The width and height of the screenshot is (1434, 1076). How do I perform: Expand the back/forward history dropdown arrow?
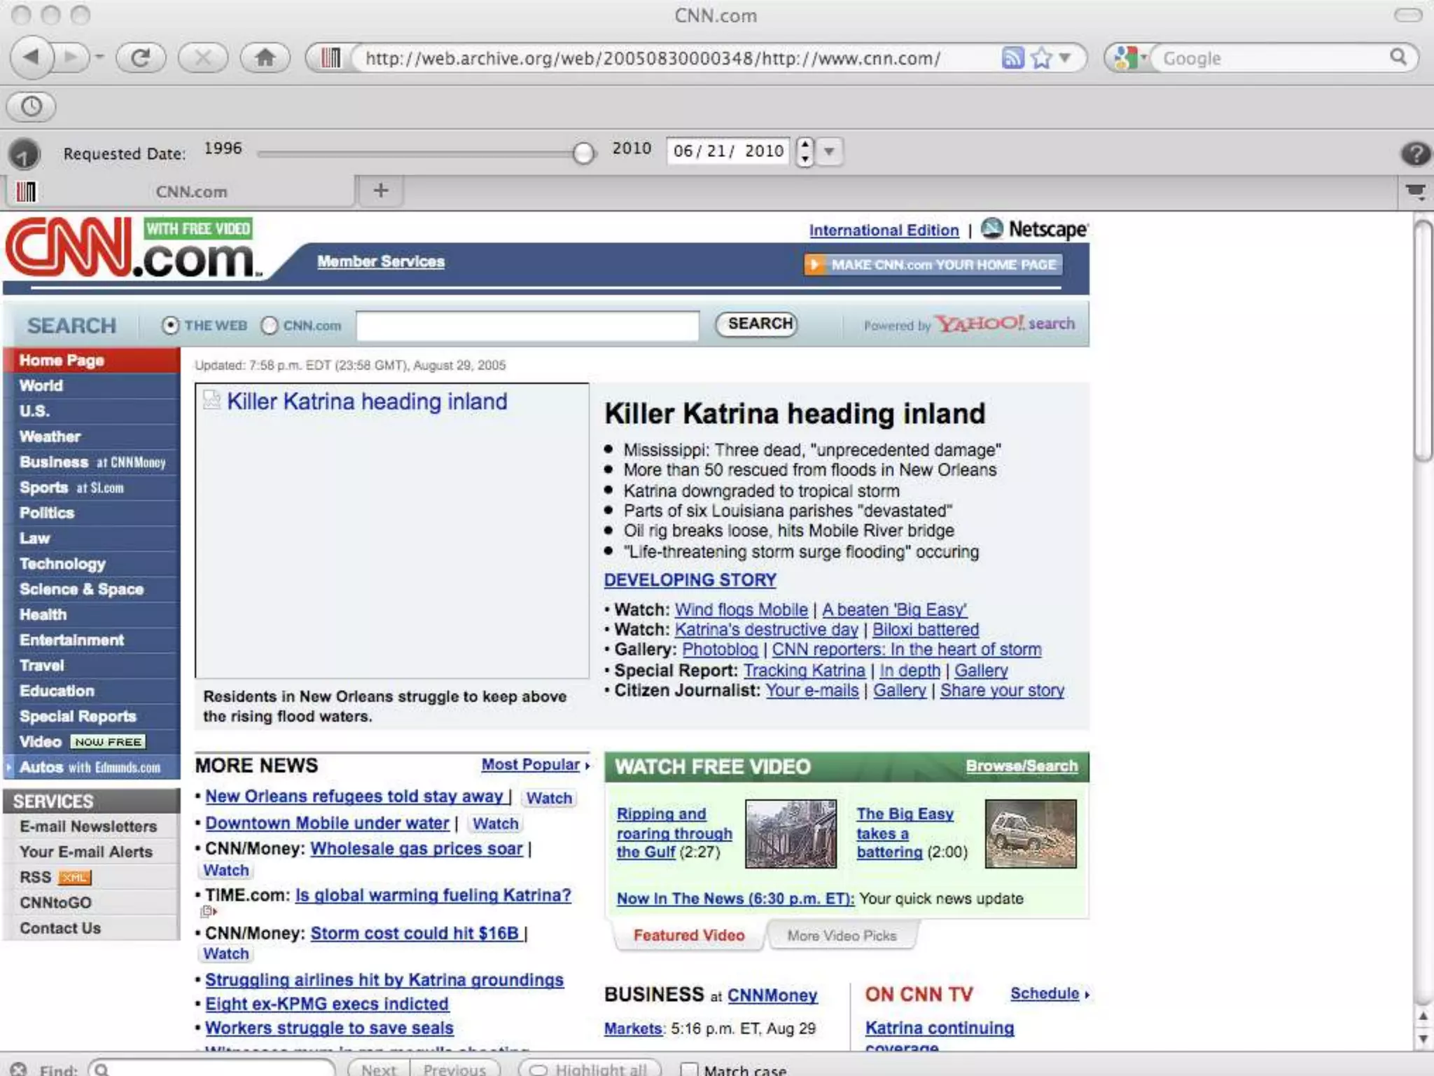click(x=99, y=57)
